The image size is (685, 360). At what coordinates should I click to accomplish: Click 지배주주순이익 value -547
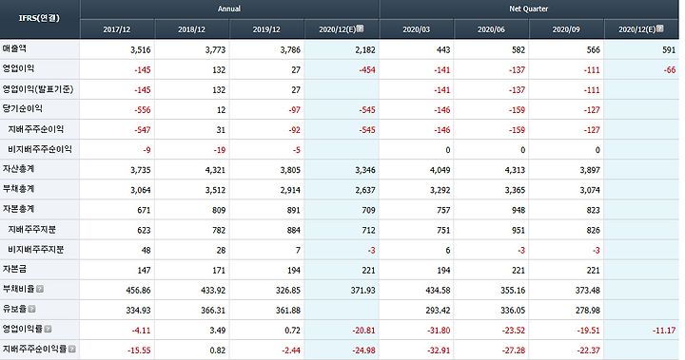point(142,130)
